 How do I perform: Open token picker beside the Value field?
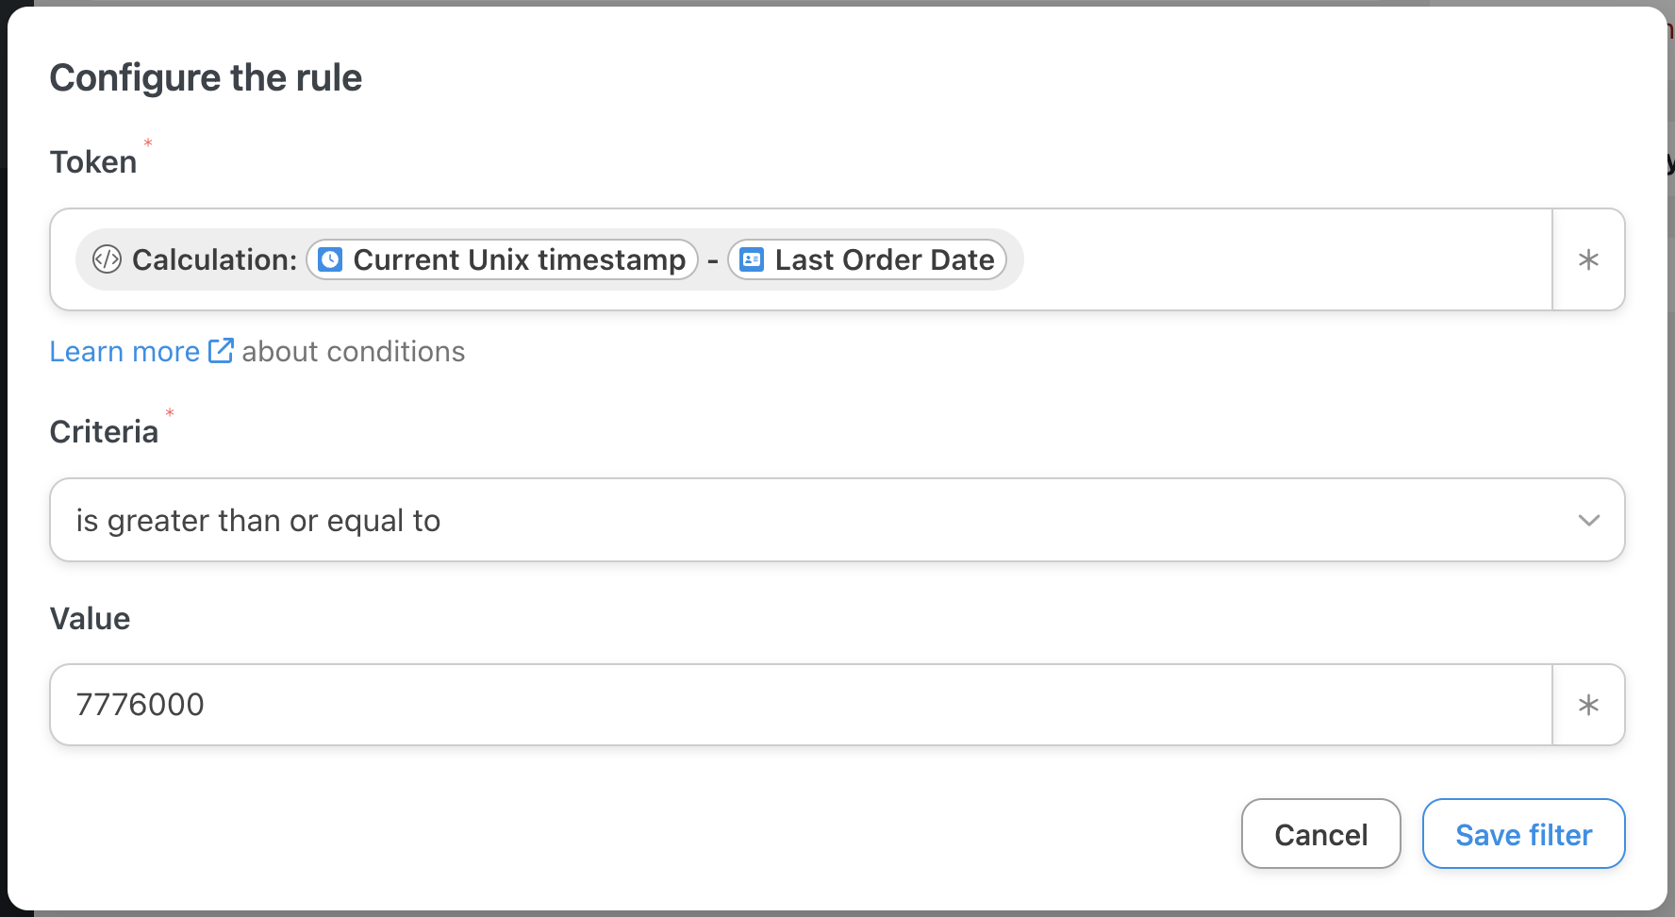[1588, 705]
